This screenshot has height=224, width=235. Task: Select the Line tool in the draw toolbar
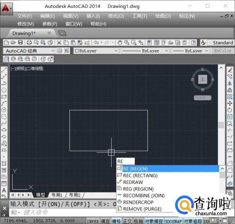coord(4,70)
